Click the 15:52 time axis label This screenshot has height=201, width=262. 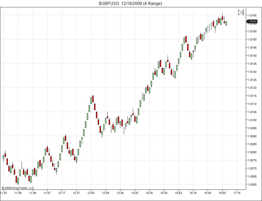tap(179, 193)
